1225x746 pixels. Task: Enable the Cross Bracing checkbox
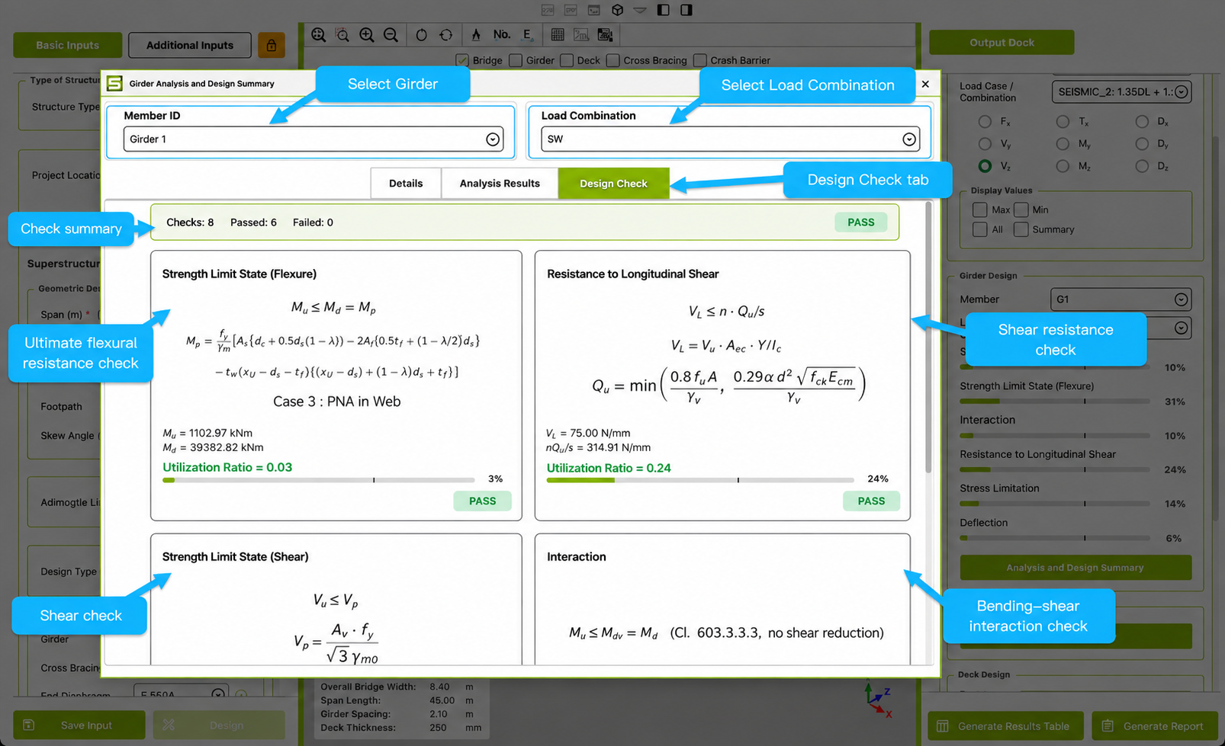coord(613,60)
